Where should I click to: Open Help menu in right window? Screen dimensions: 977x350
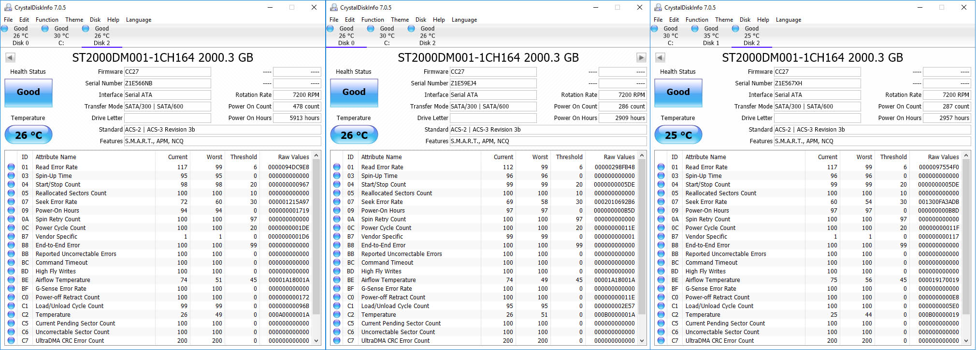(763, 20)
